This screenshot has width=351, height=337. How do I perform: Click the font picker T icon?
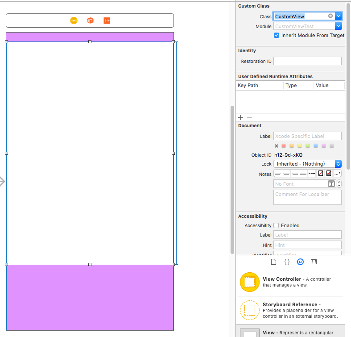click(x=331, y=184)
